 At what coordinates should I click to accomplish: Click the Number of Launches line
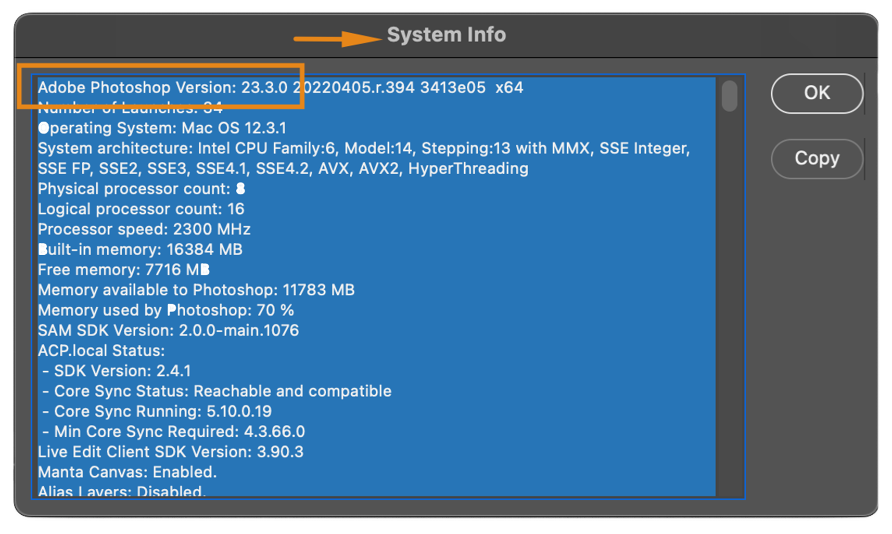click(x=130, y=108)
